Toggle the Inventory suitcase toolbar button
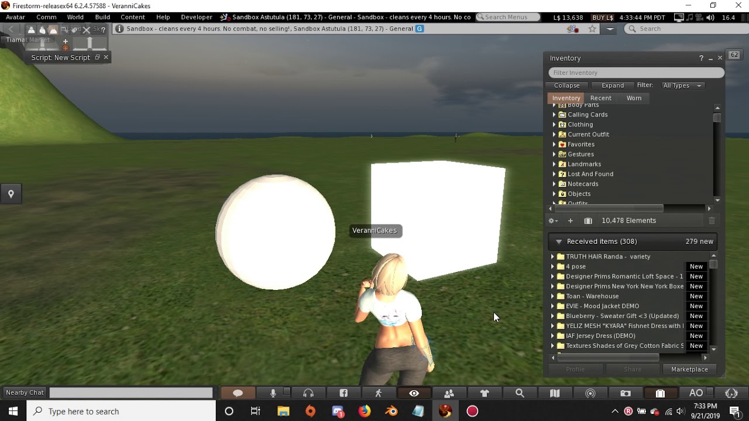This screenshot has width=749, height=421. [660, 393]
